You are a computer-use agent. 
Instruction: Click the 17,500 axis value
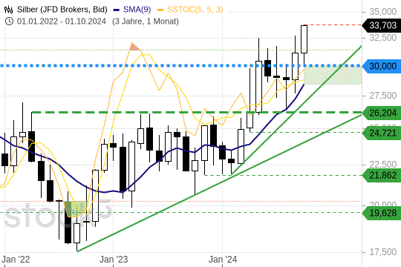383,252
